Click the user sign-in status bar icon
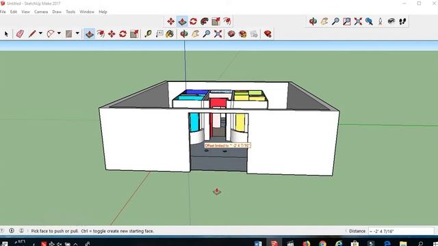 point(21,231)
